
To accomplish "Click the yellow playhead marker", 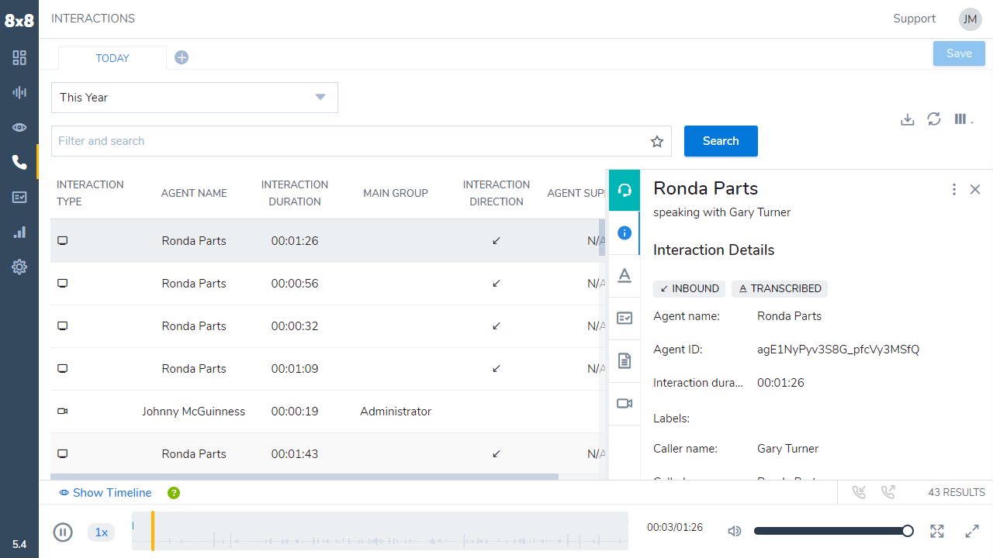I will tap(153, 531).
